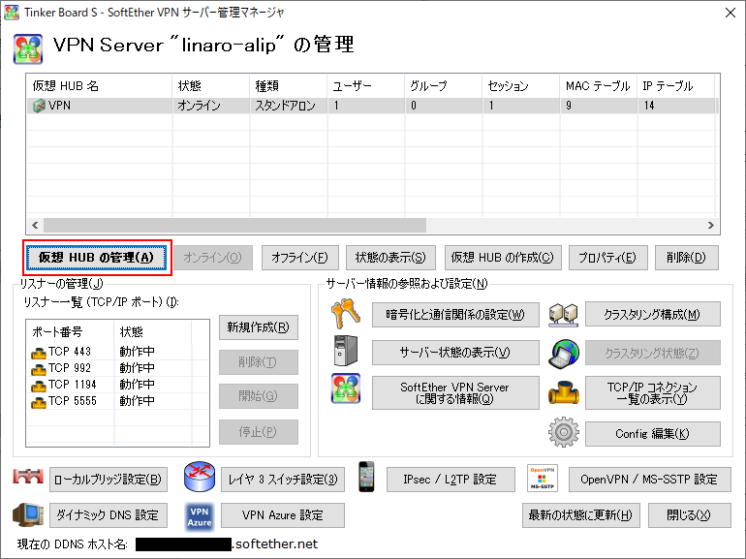Sort by MAC テーブル column header
This screenshot has height=559, width=746.
[599, 86]
